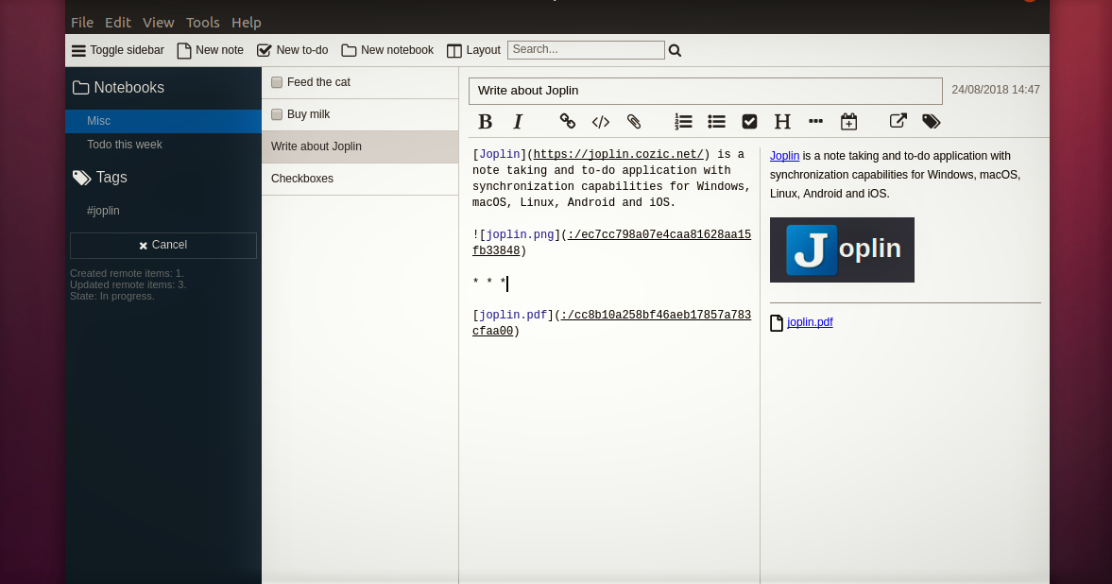Insert hyperlink using the link icon

(x=567, y=121)
